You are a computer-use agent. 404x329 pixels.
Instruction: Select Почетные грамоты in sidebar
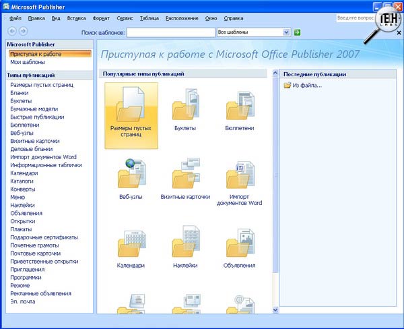coord(34,245)
